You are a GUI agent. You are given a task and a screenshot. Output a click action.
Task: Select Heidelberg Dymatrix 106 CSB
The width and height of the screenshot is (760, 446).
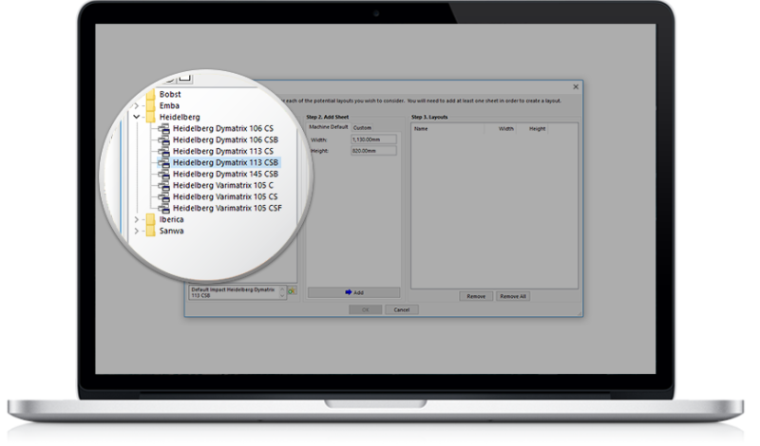pos(225,139)
